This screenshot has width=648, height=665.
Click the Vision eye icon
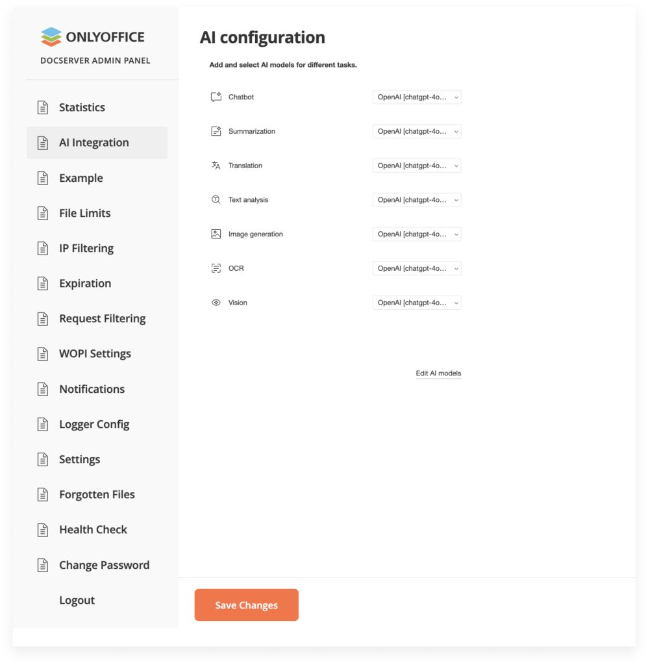(x=216, y=303)
